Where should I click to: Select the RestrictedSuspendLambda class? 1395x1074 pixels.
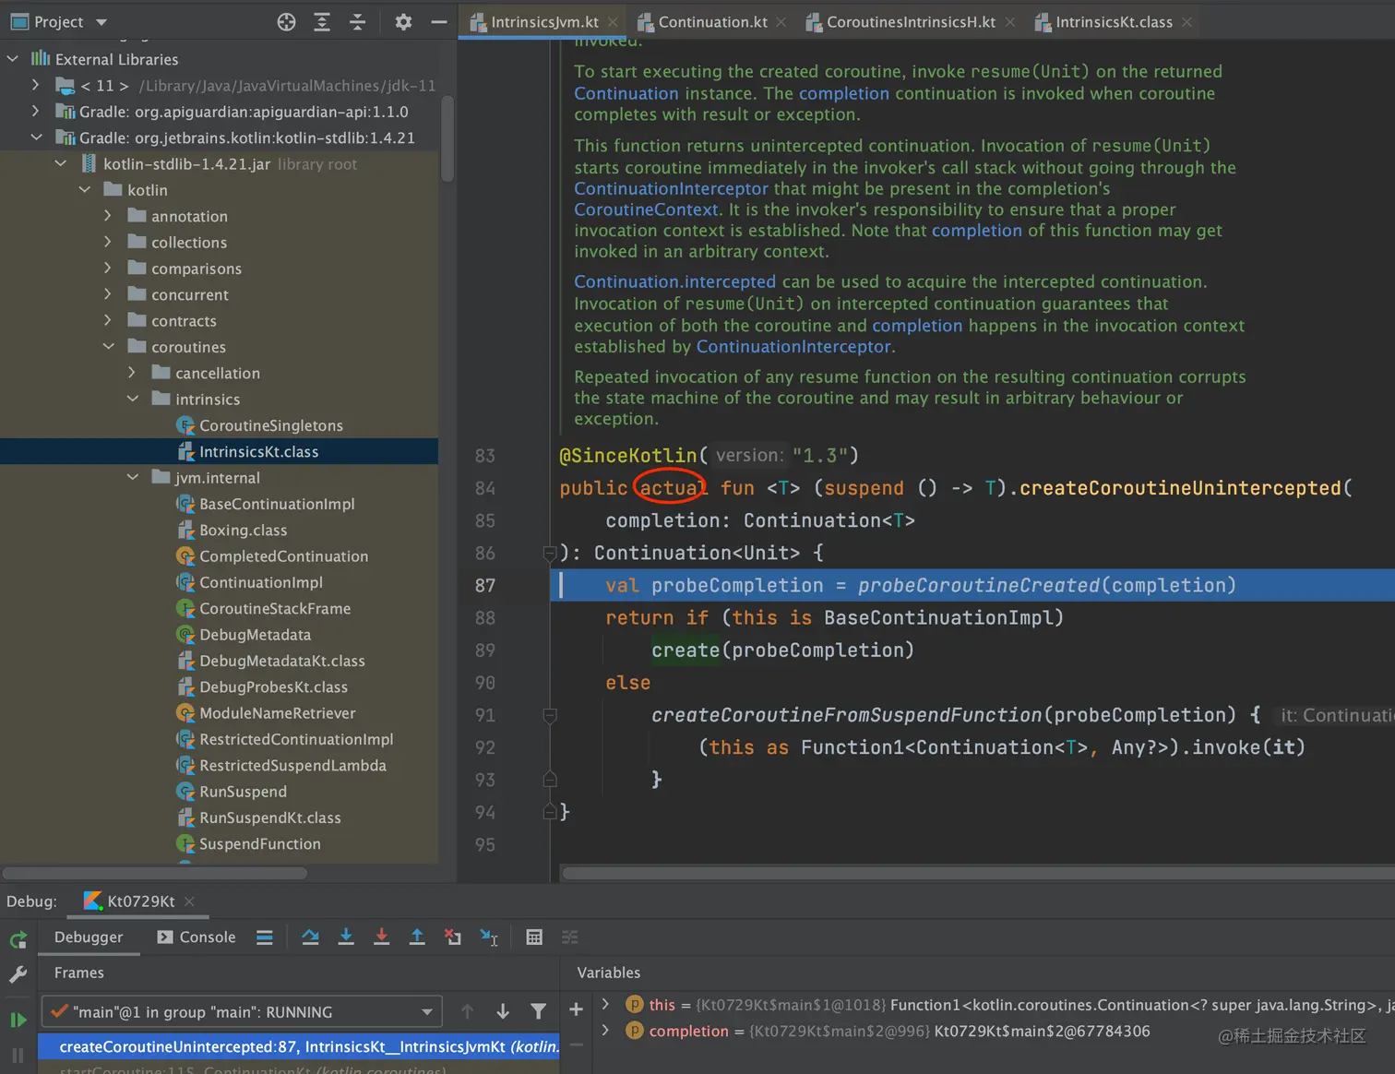click(x=292, y=765)
